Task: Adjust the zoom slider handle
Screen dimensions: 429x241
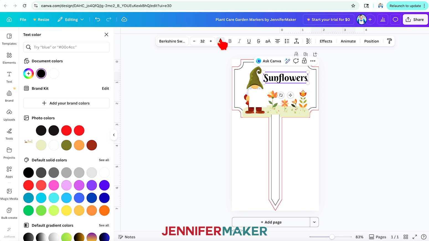Action: click(332, 237)
